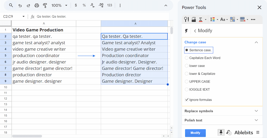Click cell 'qa tester. qa tester.'
This screenshot has width=267, height=138.
coord(44,36)
